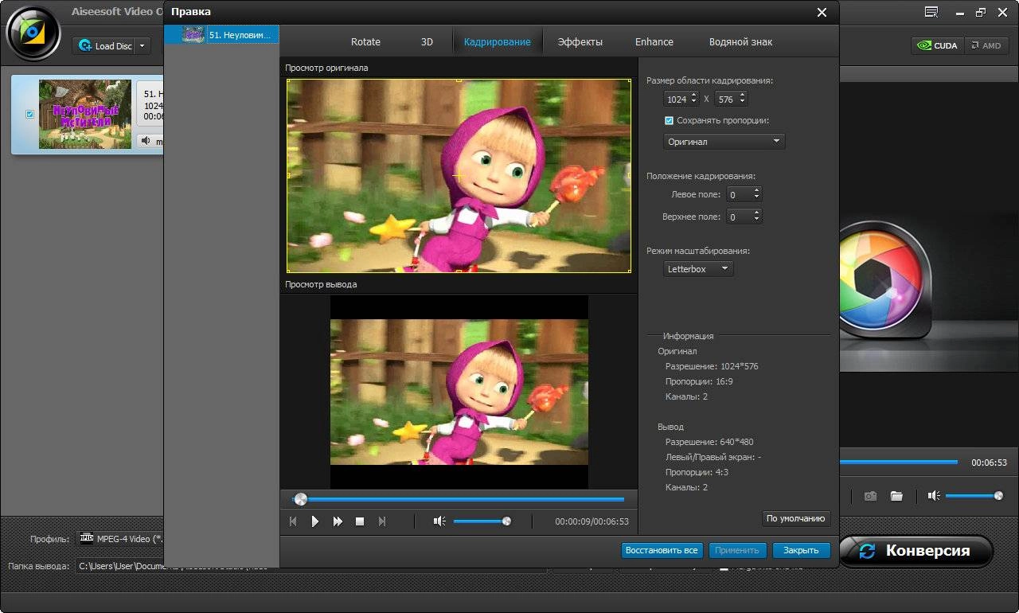Decrease crop height stepper down arrow
Viewport: 1019px width, 613px height.
(x=742, y=103)
